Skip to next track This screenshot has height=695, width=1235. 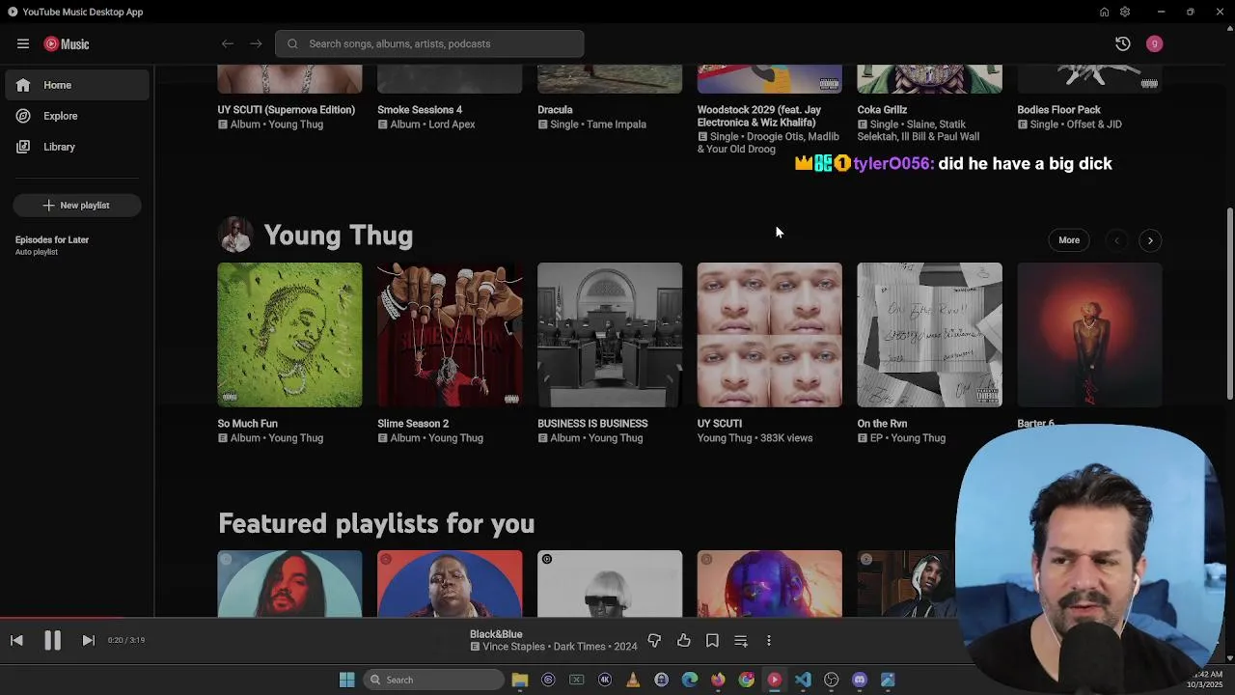pos(88,640)
